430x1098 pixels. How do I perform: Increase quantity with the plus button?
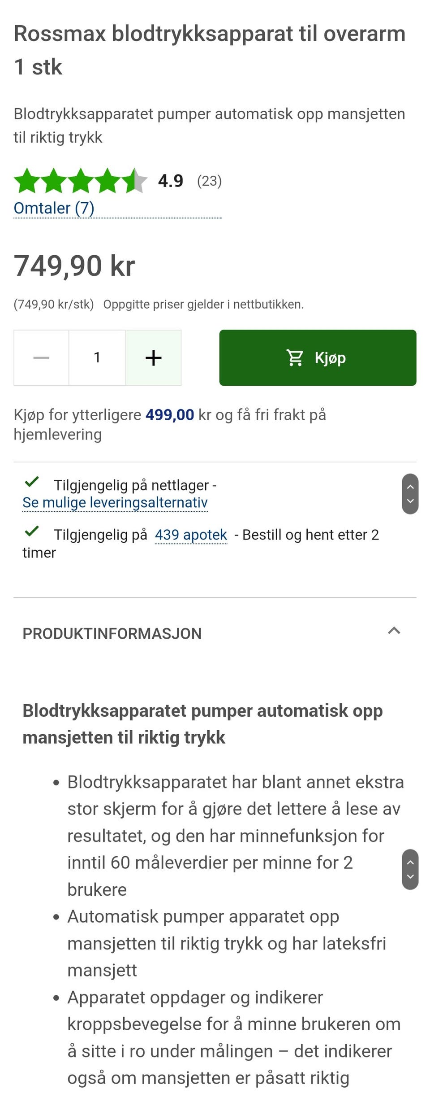(153, 357)
